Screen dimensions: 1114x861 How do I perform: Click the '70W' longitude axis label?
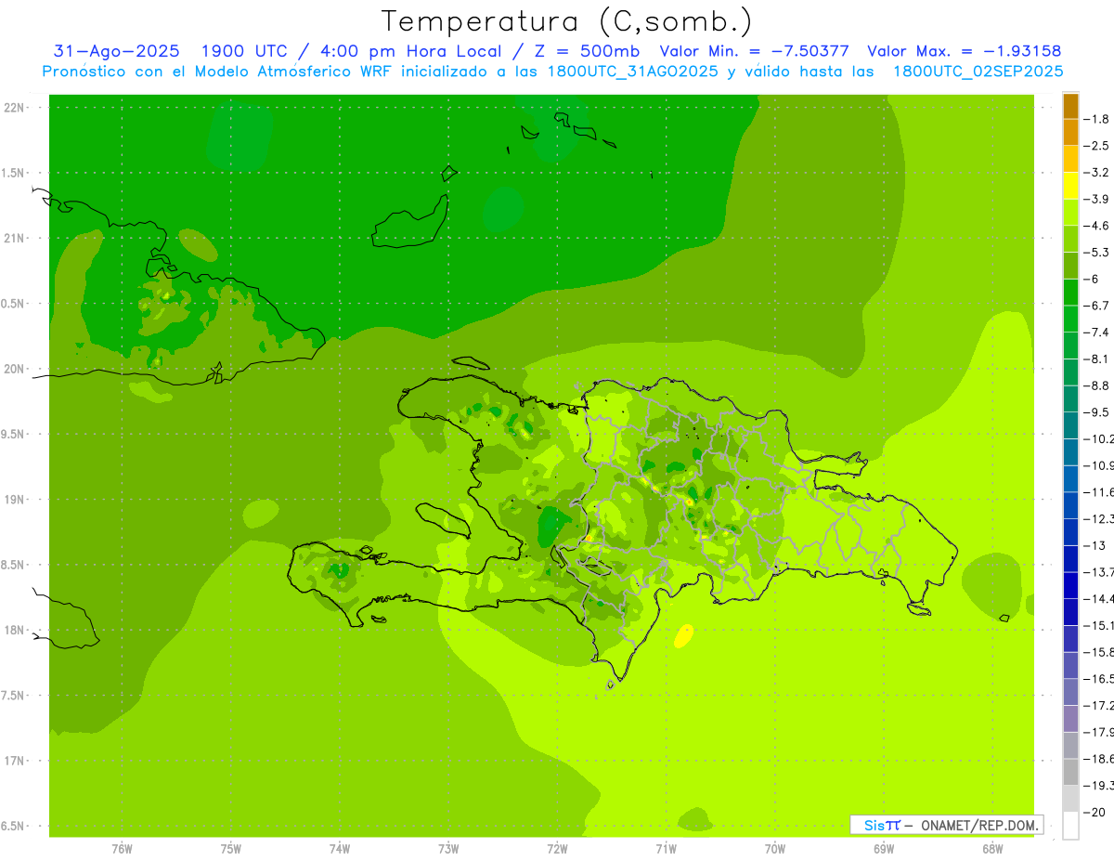coord(775,849)
